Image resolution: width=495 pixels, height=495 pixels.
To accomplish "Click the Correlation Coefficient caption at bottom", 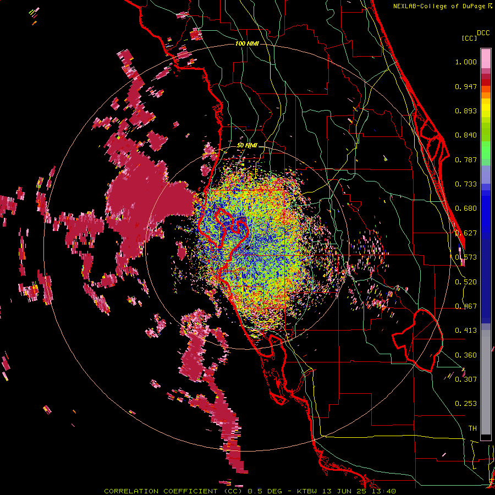I will tap(249, 491).
